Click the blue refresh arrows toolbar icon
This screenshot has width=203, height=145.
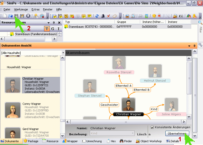pyautogui.click(x=97, y=16)
